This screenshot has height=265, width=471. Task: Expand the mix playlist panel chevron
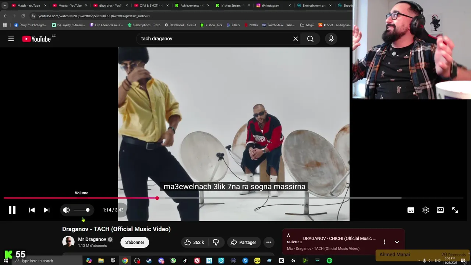[397, 242]
